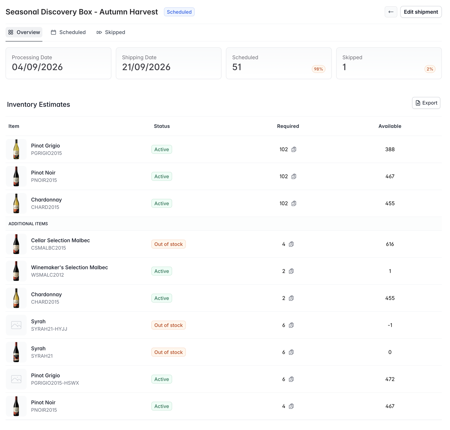Click the available value 616
Screen dimensions: 450x430
pyautogui.click(x=390, y=244)
